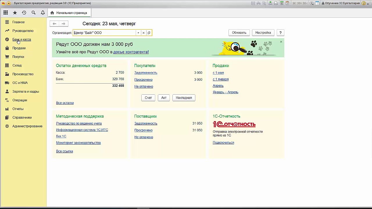The width and height of the screenshot is (372, 209).
Task: Open the calculator icon in title bar
Action: click(x=282, y=3)
